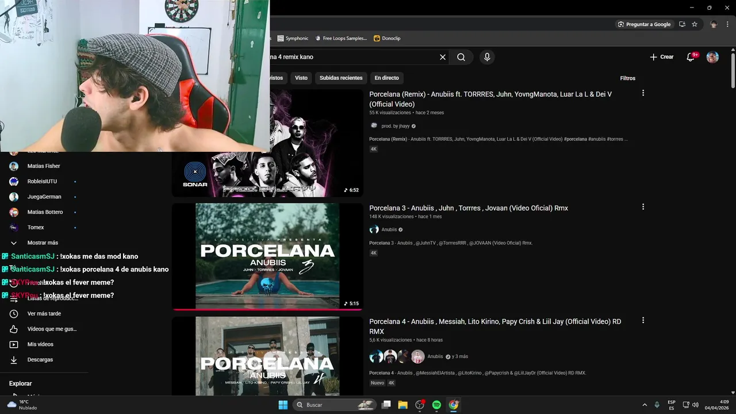The width and height of the screenshot is (736, 414).
Task: Click Preguntar a Google in address bar
Action: 644,24
